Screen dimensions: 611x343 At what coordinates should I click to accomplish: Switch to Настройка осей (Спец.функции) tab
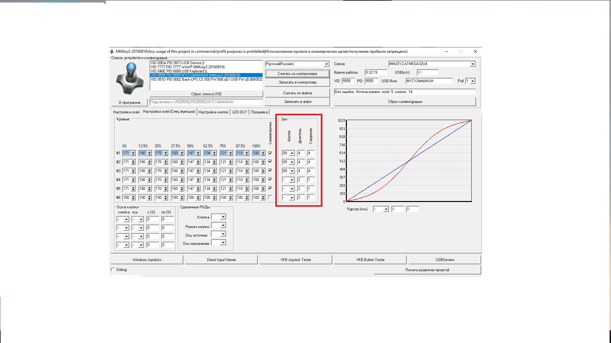[x=169, y=111]
